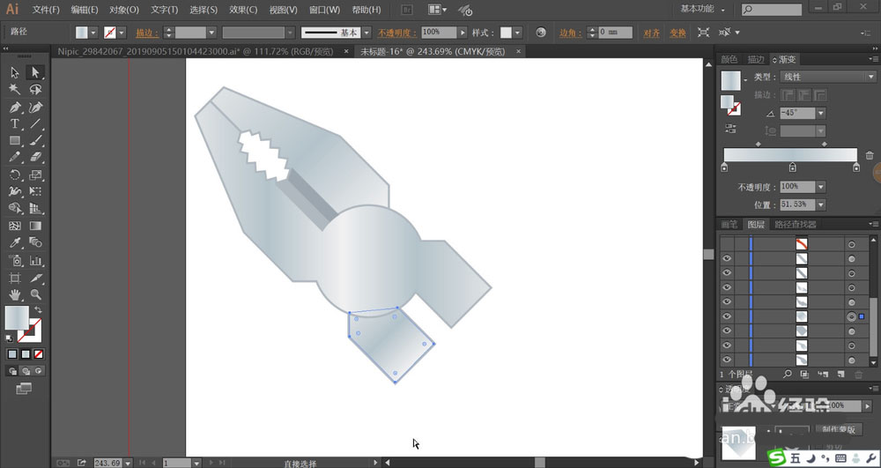Open the 文件(F) menu
881x468 pixels.
click(46, 10)
